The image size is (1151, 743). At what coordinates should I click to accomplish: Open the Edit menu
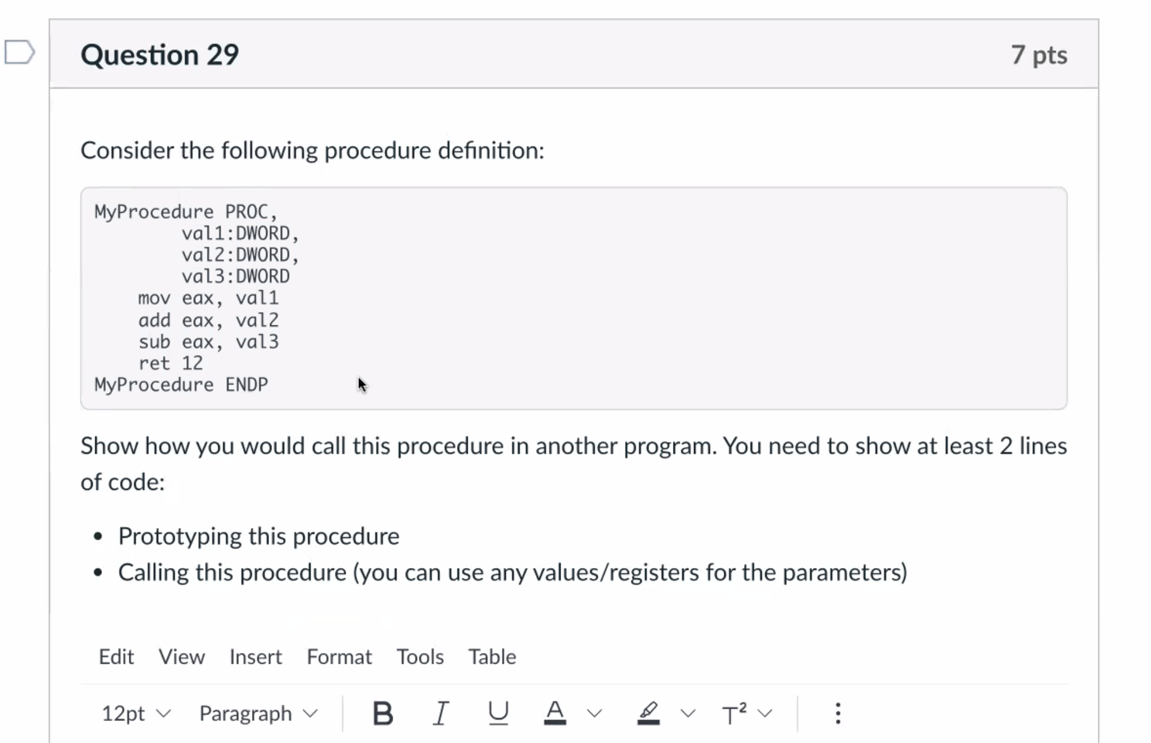pyautogui.click(x=116, y=656)
